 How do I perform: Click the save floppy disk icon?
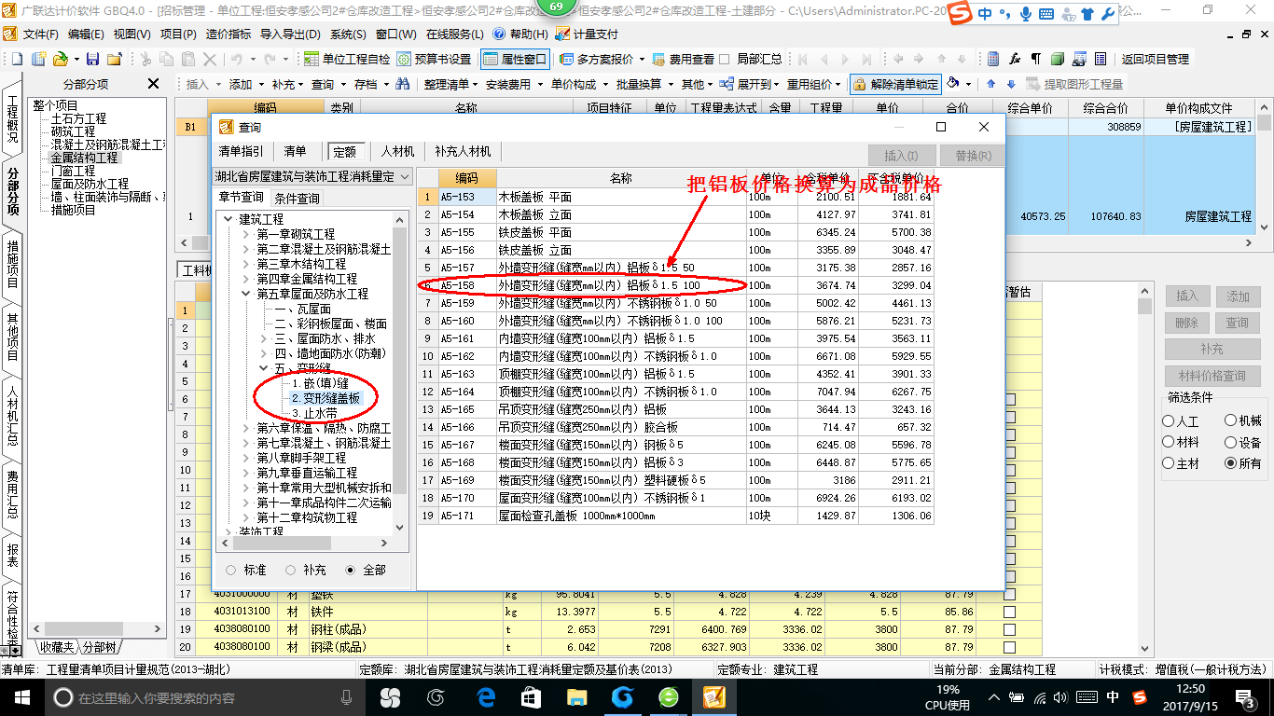[94, 59]
